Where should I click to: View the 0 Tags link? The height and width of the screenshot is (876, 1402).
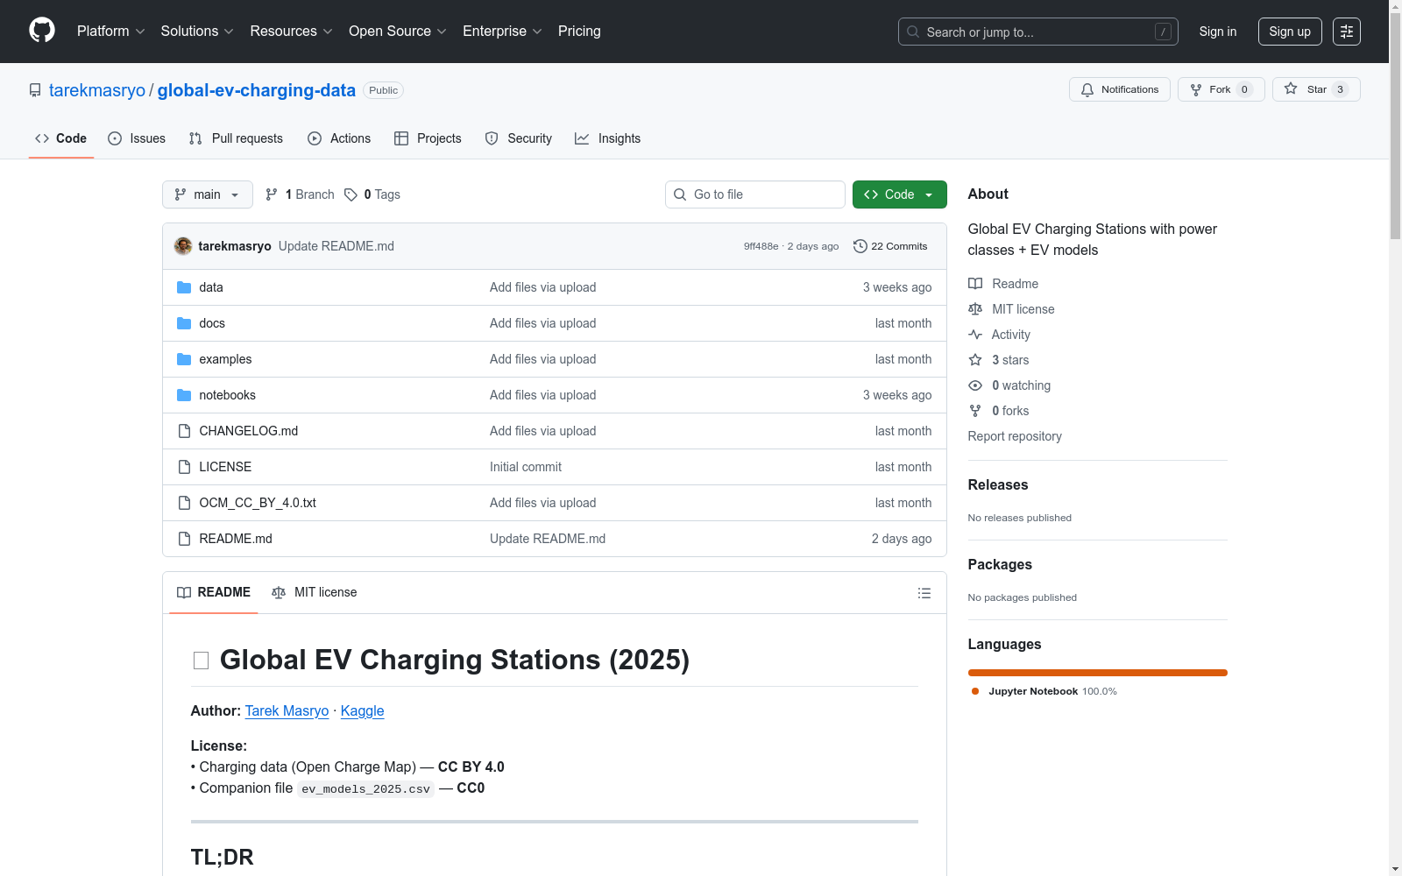tap(372, 194)
